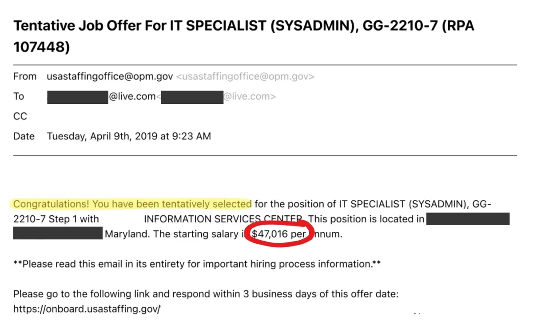This screenshot has height=333, width=533.
Task: Click the word Maryland in the body
Action: (x=127, y=234)
